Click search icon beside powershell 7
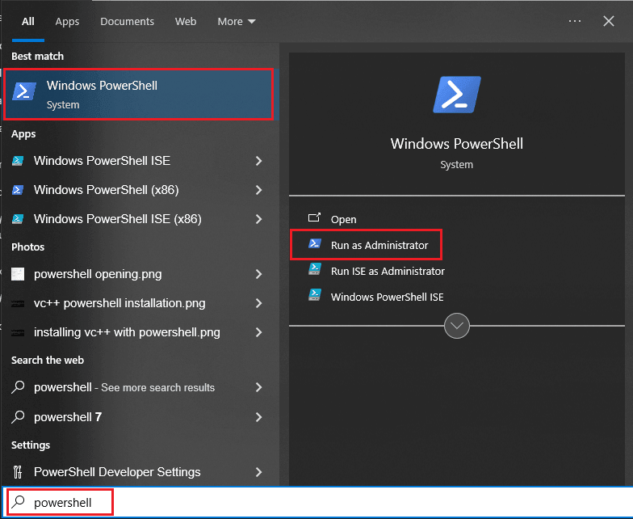Viewport: 633px width, 519px height. click(x=18, y=417)
